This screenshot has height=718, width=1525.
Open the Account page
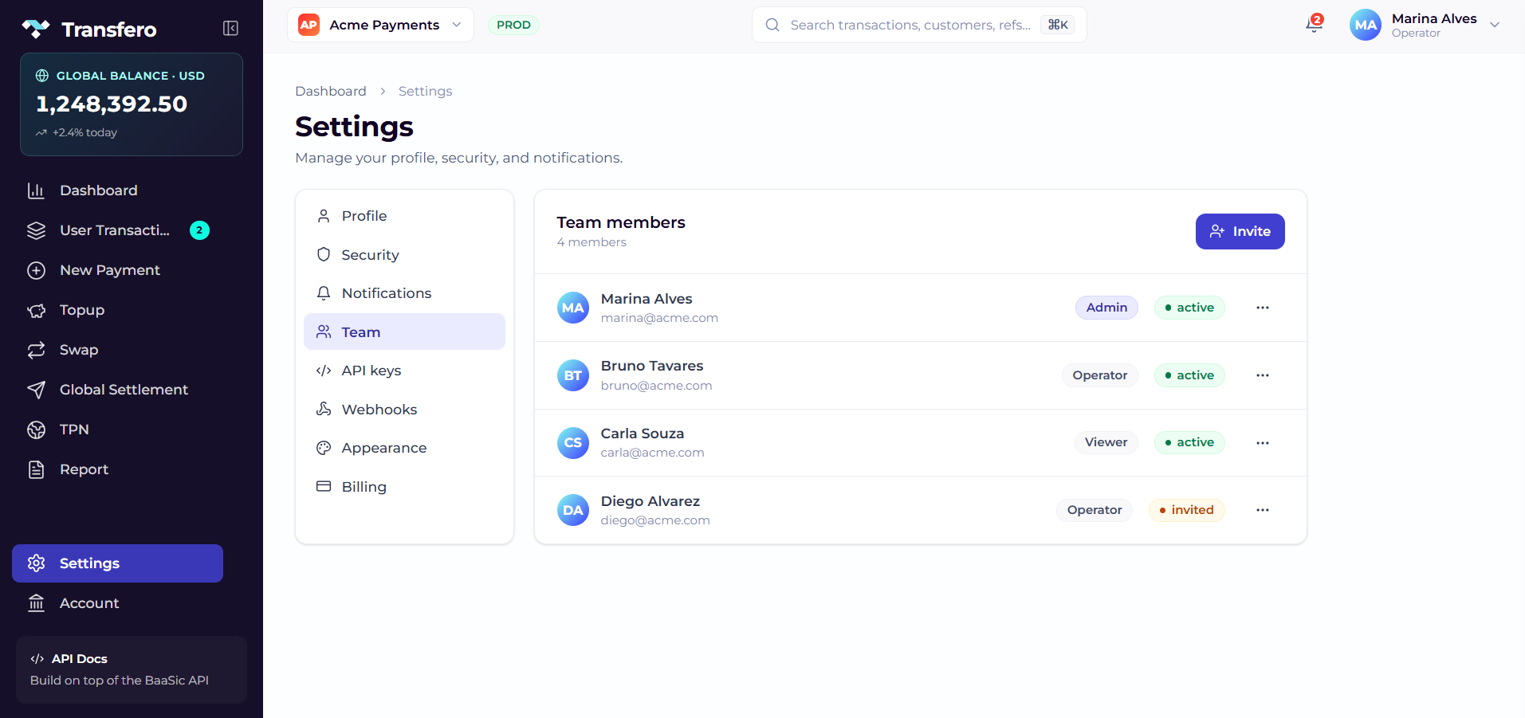[117, 603]
